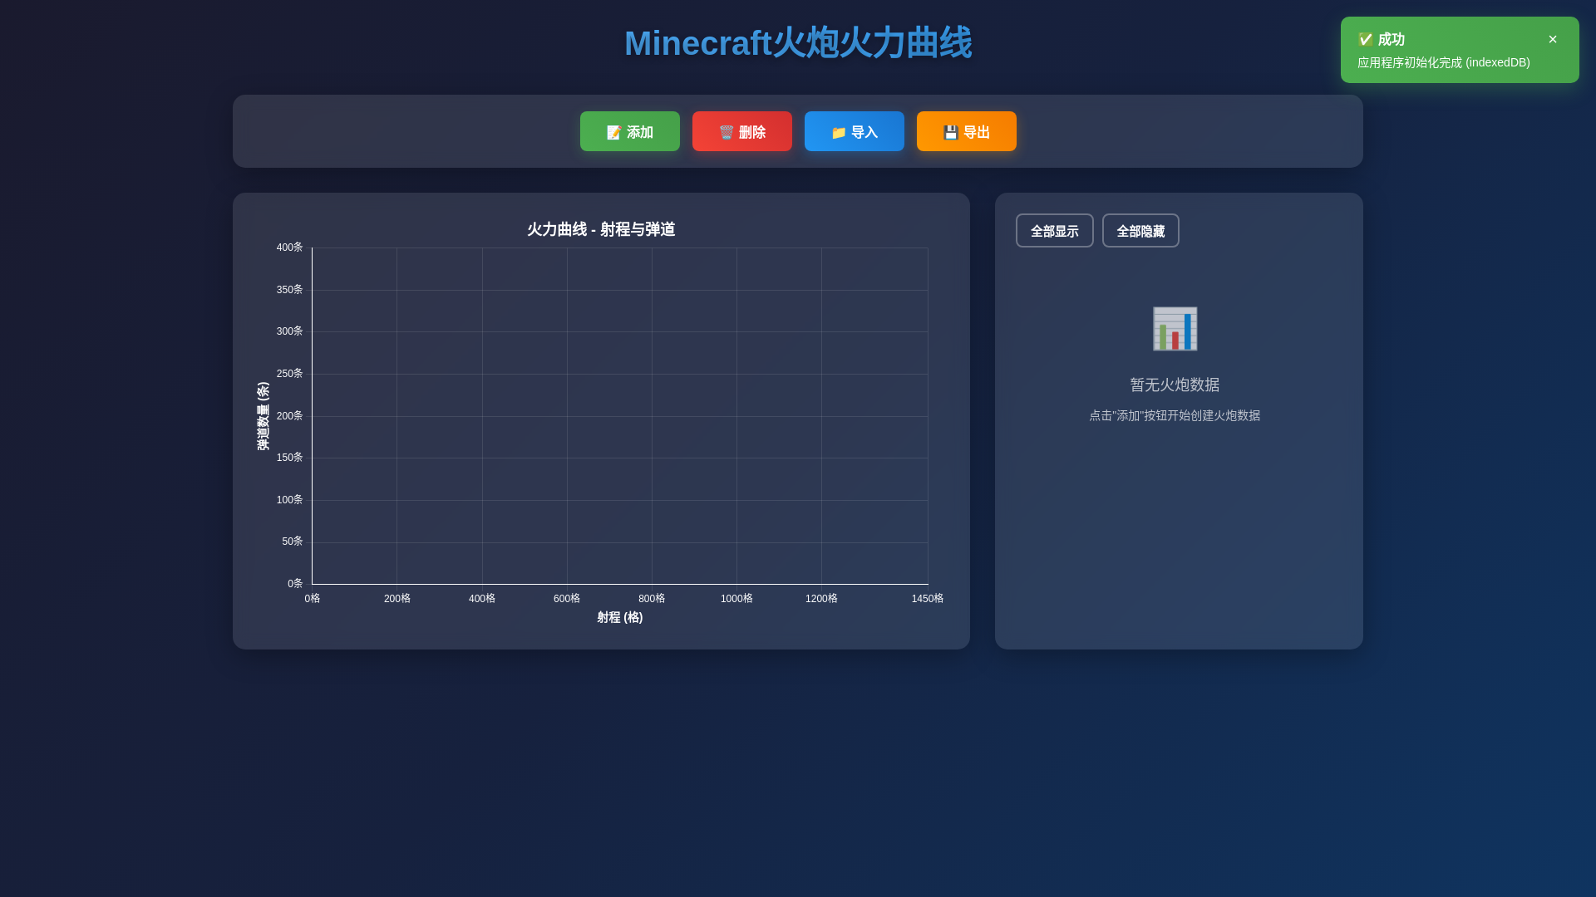Click the 成功 notification heading
The image size is (1596, 897).
point(1391,39)
